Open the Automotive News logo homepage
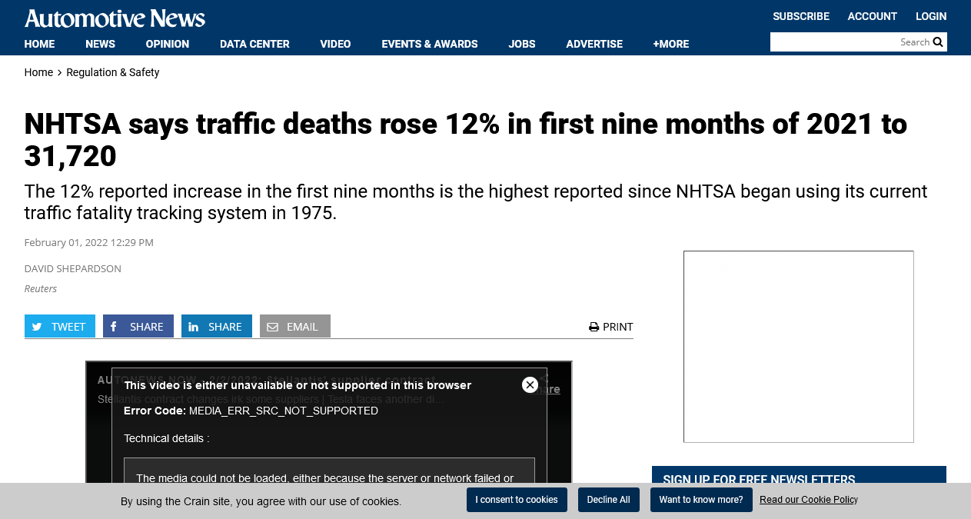 point(115,18)
